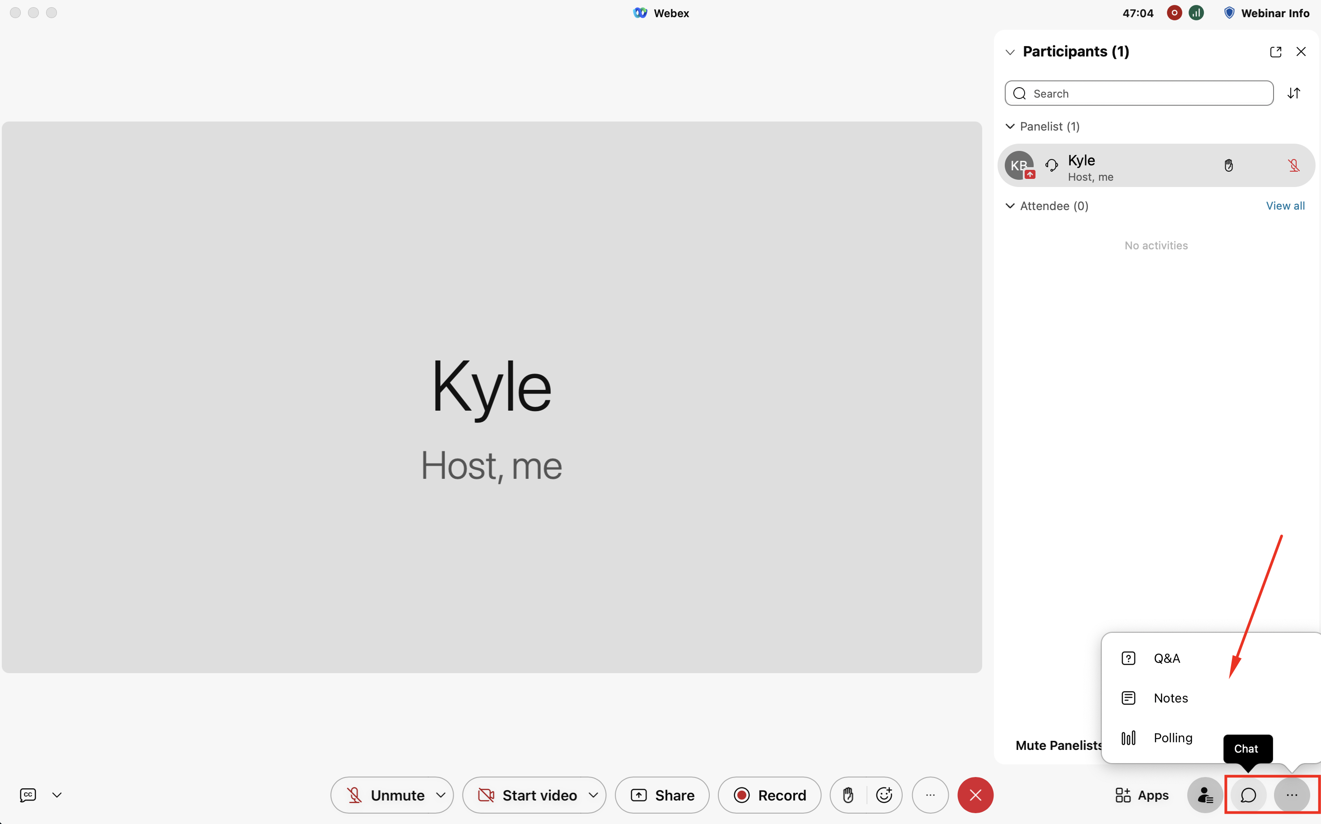This screenshot has width=1321, height=824.
Task: Open video options arrow beside Start video
Action: pyautogui.click(x=593, y=795)
